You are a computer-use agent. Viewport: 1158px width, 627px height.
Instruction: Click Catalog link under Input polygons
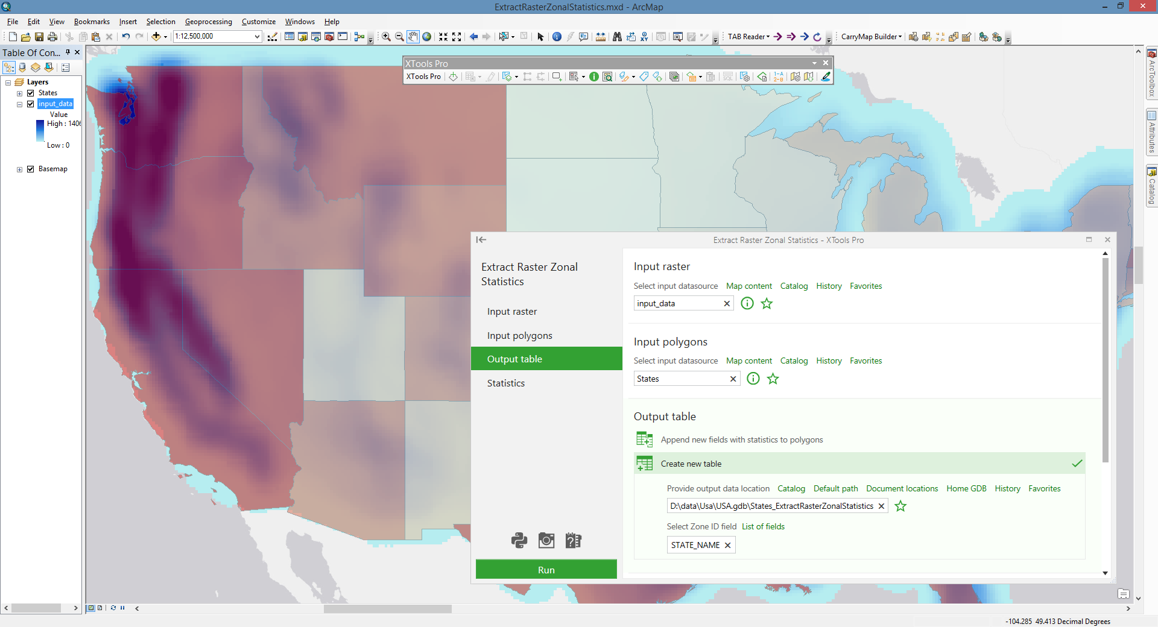pos(794,361)
